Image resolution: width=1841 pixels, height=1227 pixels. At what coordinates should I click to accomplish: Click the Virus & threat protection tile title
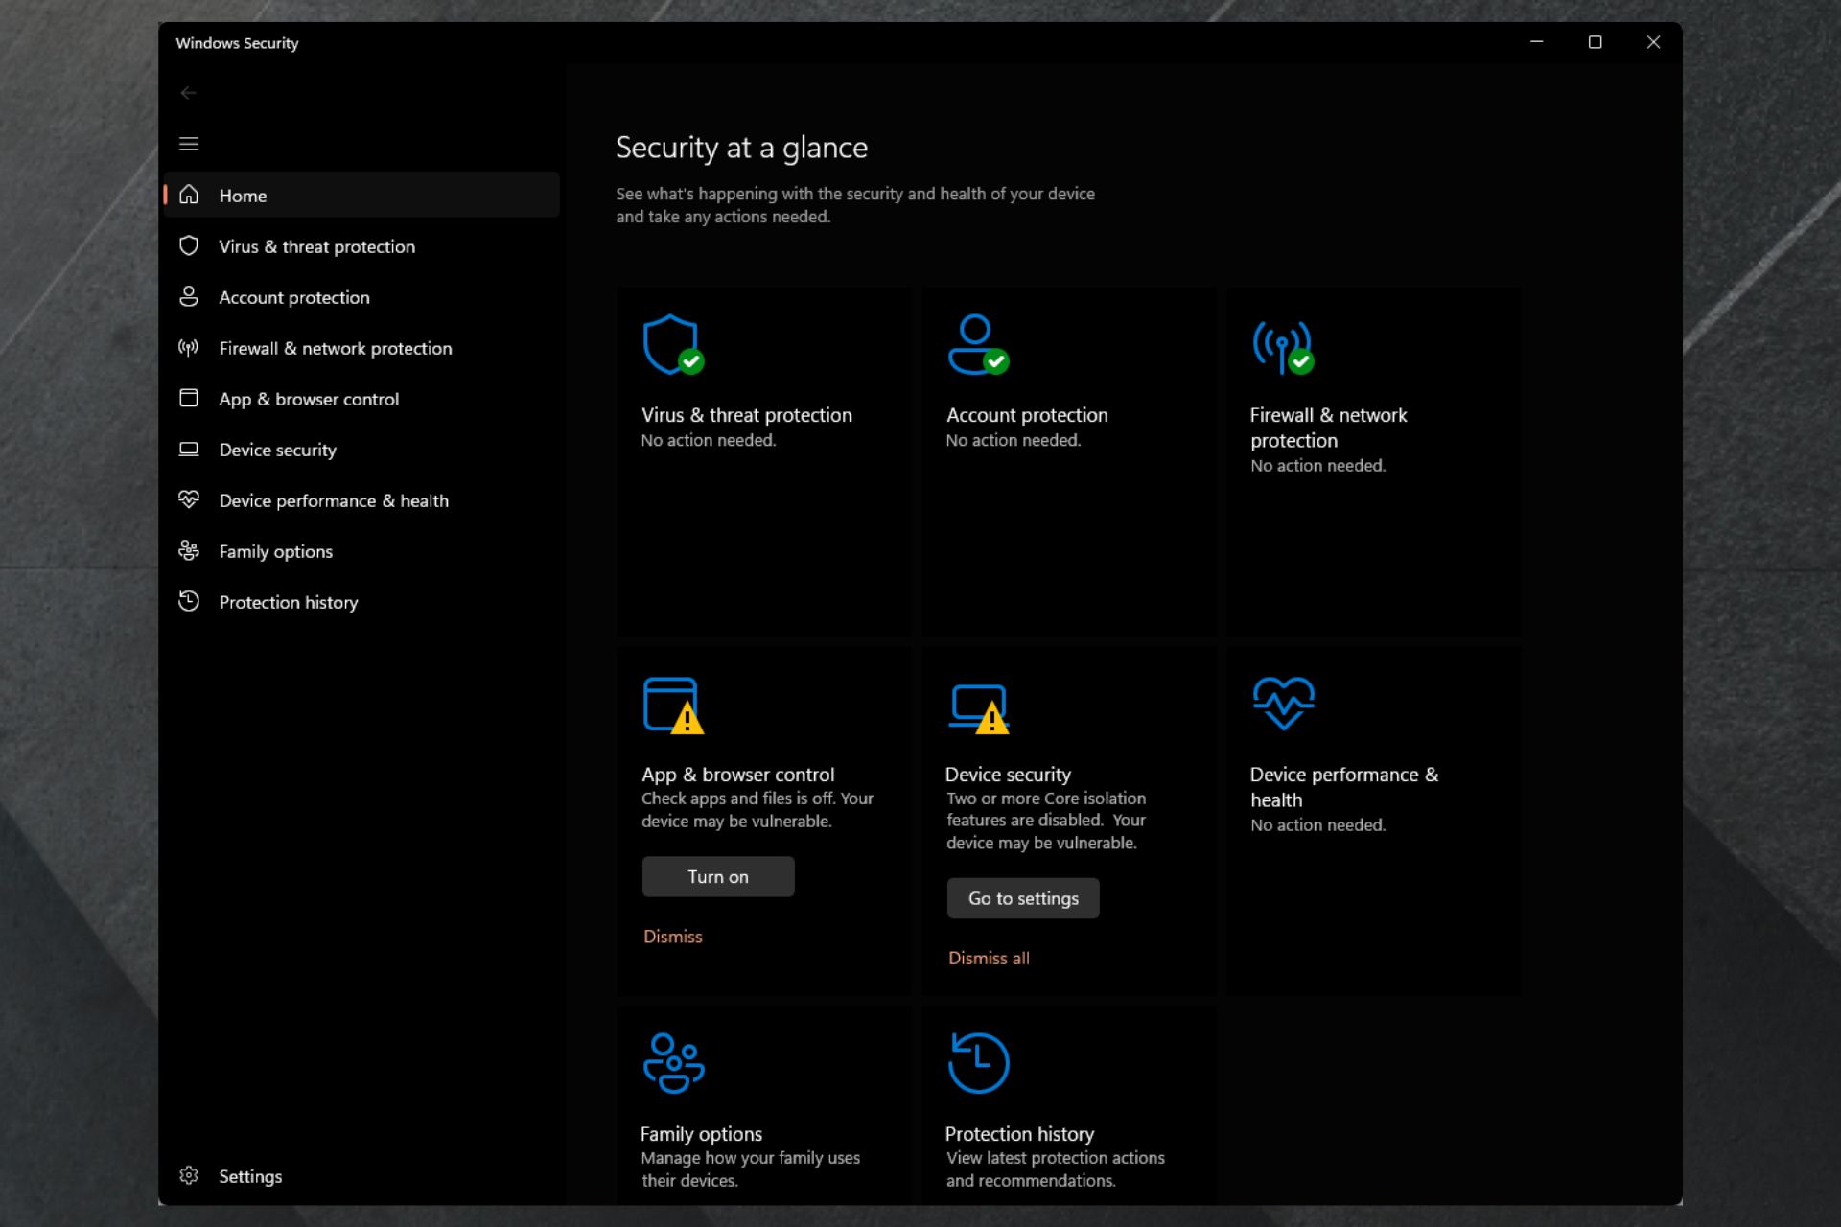747,415
